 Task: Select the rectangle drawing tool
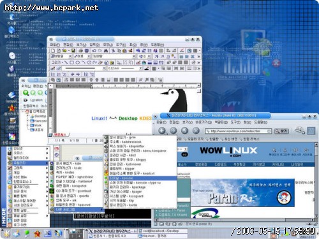click(72, 62)
